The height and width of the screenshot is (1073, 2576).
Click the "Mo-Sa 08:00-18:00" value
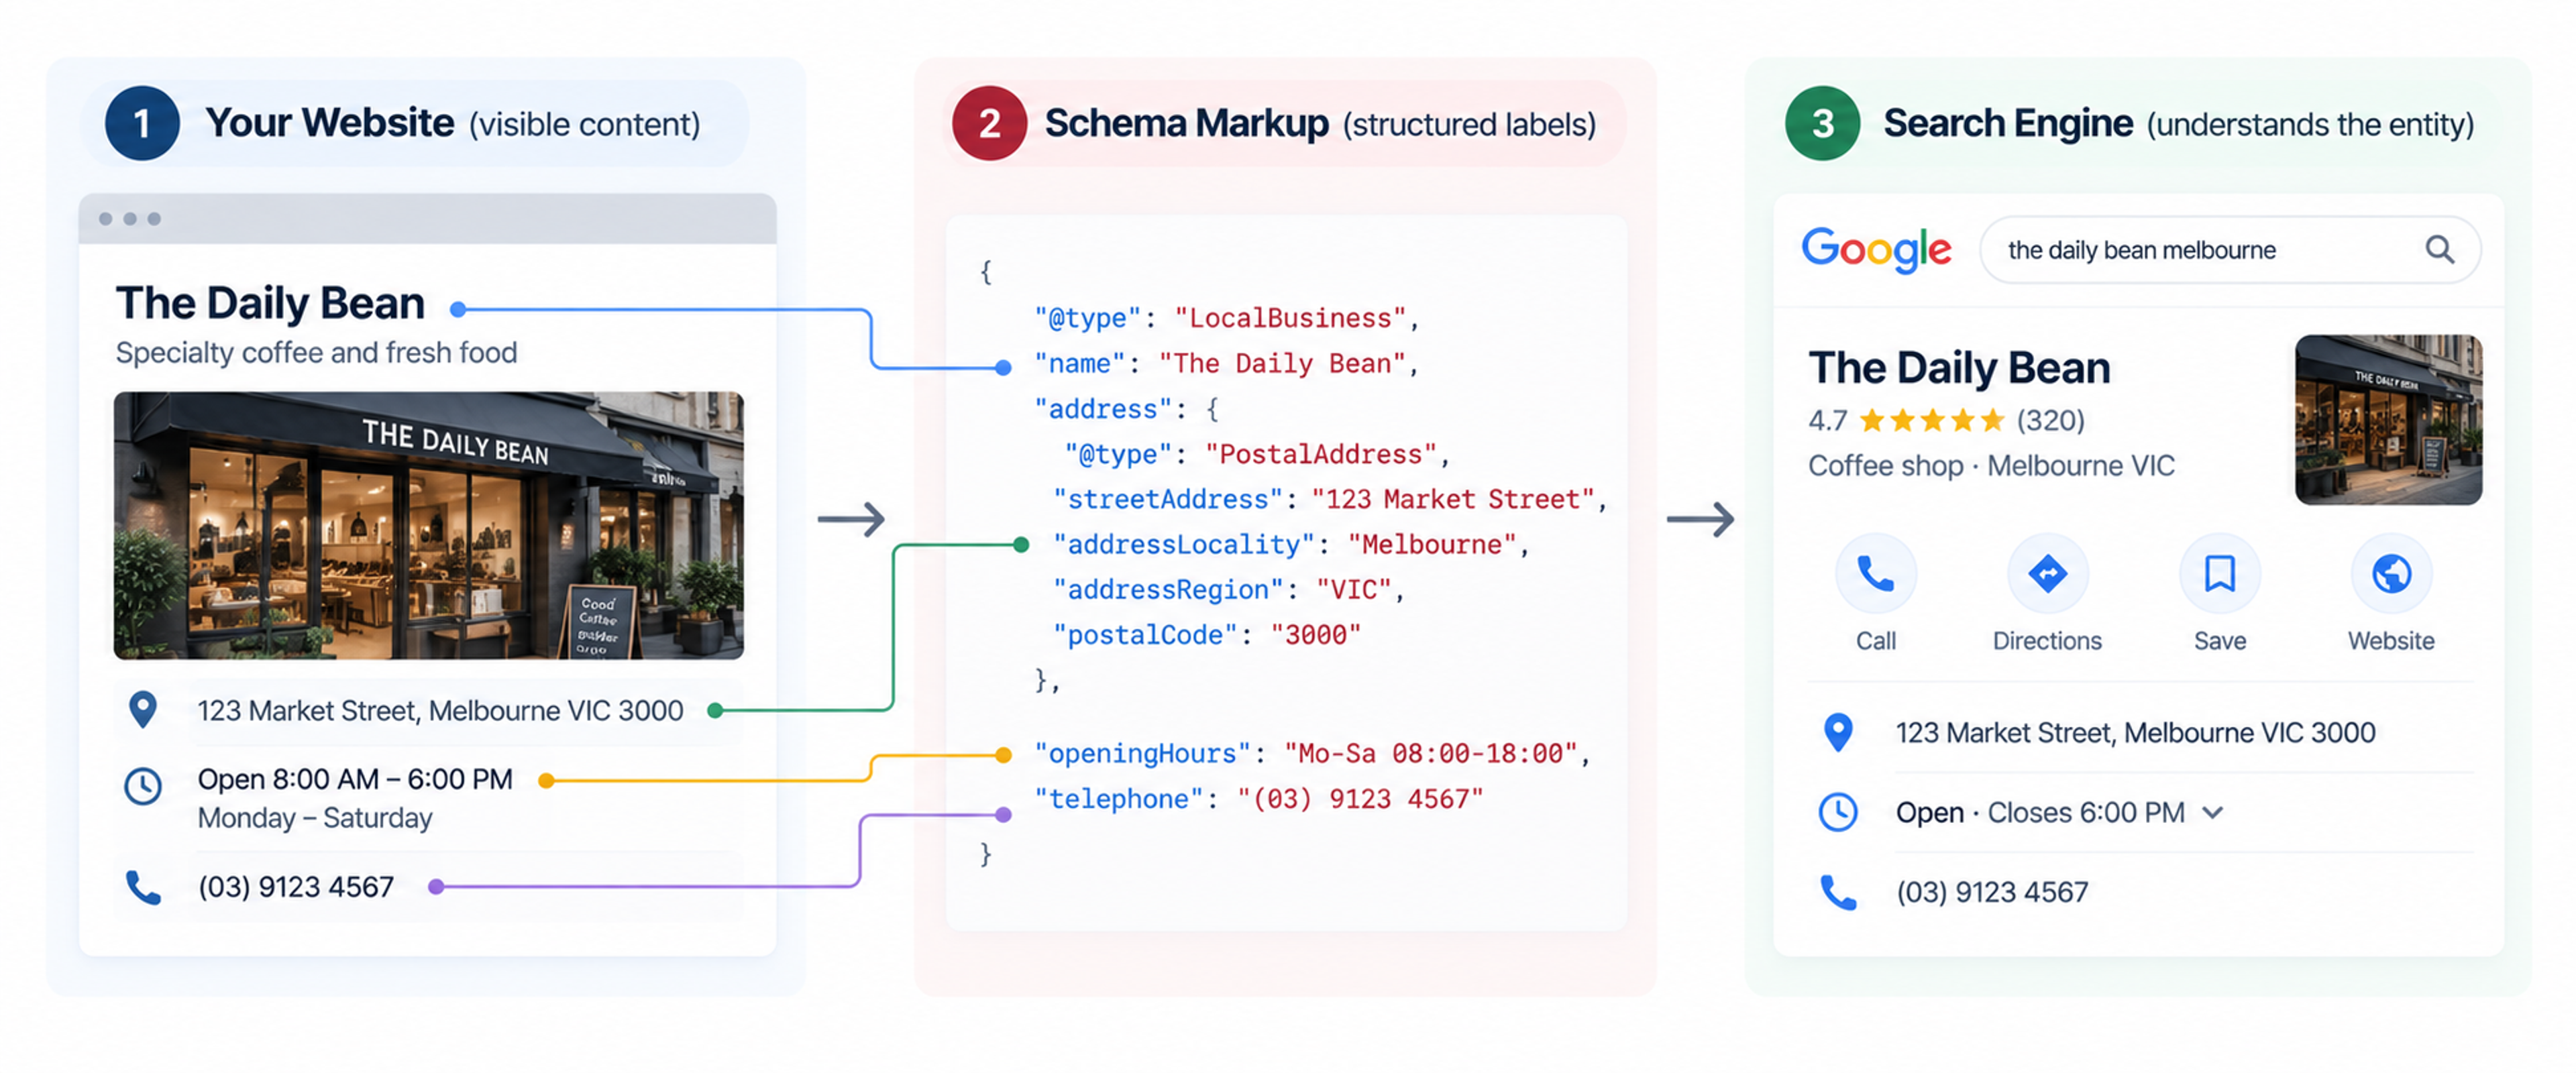click(x=1431, y=753)
